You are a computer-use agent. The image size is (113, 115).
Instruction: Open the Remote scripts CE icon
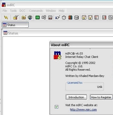tap(50, 17)
